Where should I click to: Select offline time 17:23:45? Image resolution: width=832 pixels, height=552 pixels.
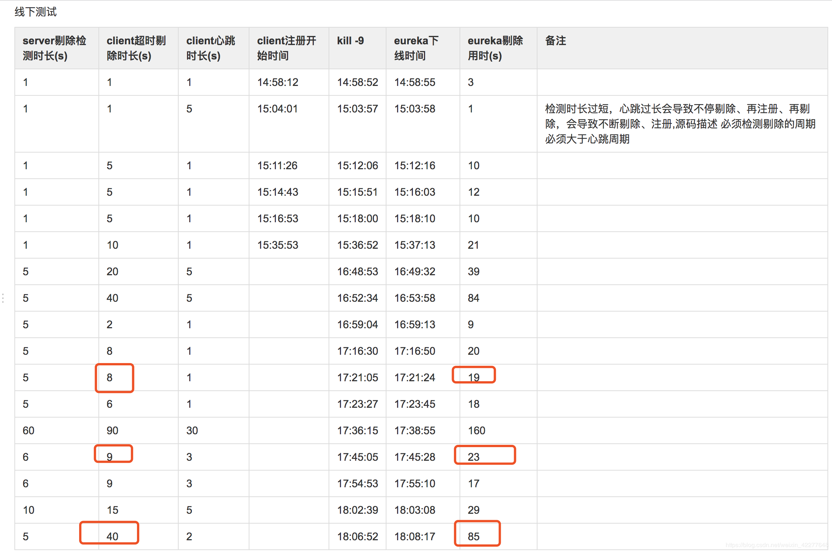(415, 404)
